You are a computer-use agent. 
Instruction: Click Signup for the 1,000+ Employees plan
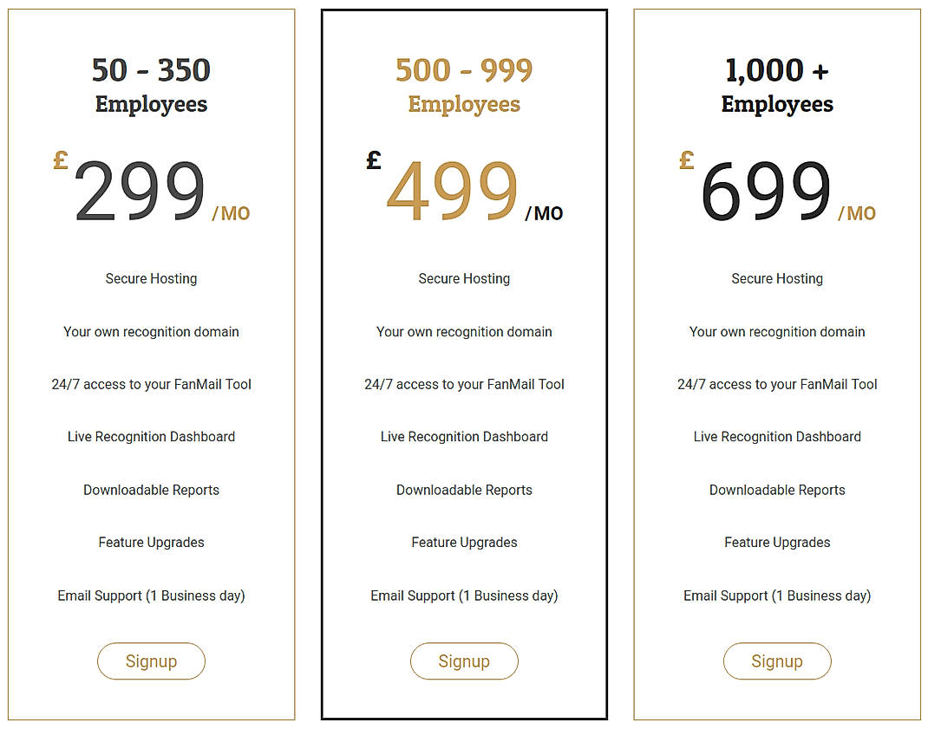[777, 661]
